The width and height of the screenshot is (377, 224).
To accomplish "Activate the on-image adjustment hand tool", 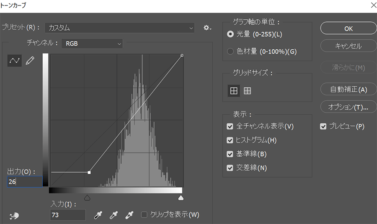I will pyautogui.click(x=14, y=216).
